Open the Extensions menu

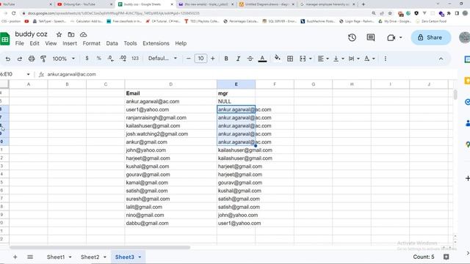[156, 43]
